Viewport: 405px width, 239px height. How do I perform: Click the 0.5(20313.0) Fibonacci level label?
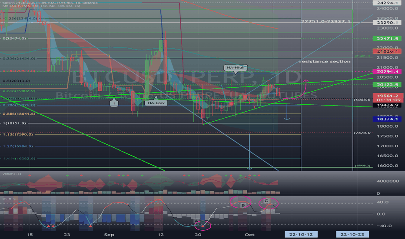click(17, 81)
